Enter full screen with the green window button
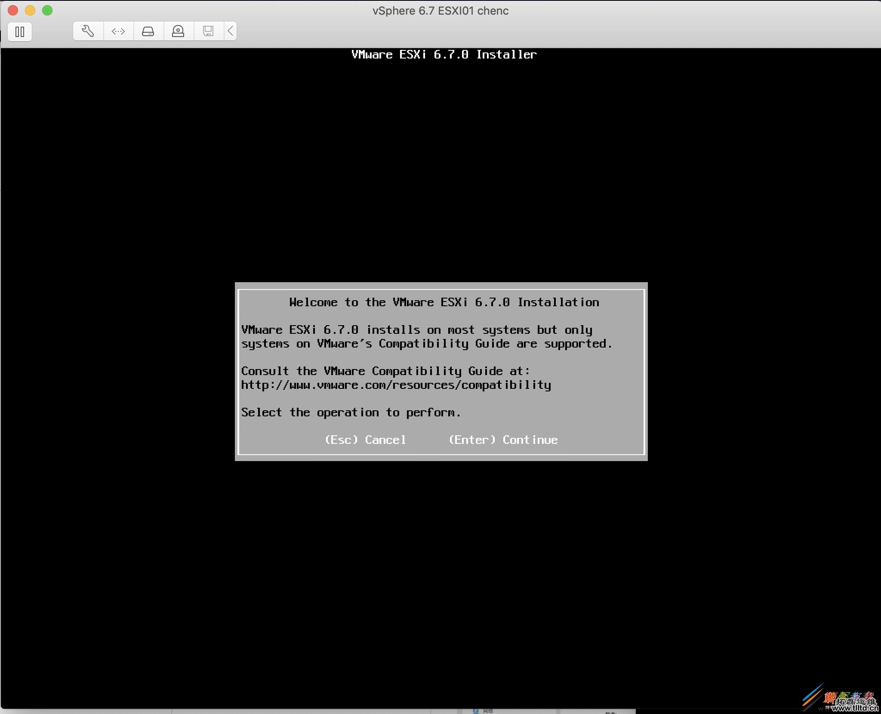881x714 pixels. pyautogui.click(x=47, y=10)
